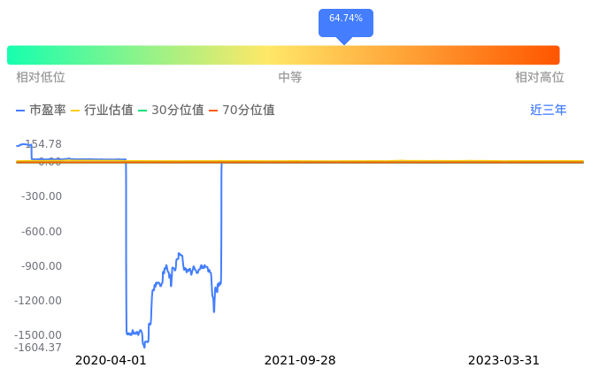Viewport: 607px width, 391px height.
Task: Click the 2023-03-31 date on the x-axis
Action: click(503, 361)
